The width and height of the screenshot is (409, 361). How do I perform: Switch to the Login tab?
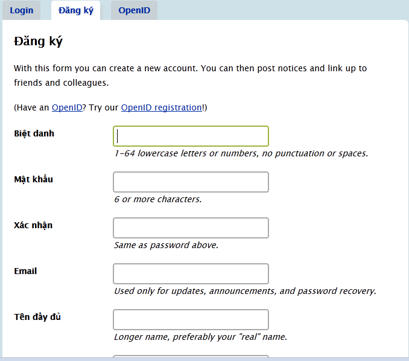tap(21, 10)
